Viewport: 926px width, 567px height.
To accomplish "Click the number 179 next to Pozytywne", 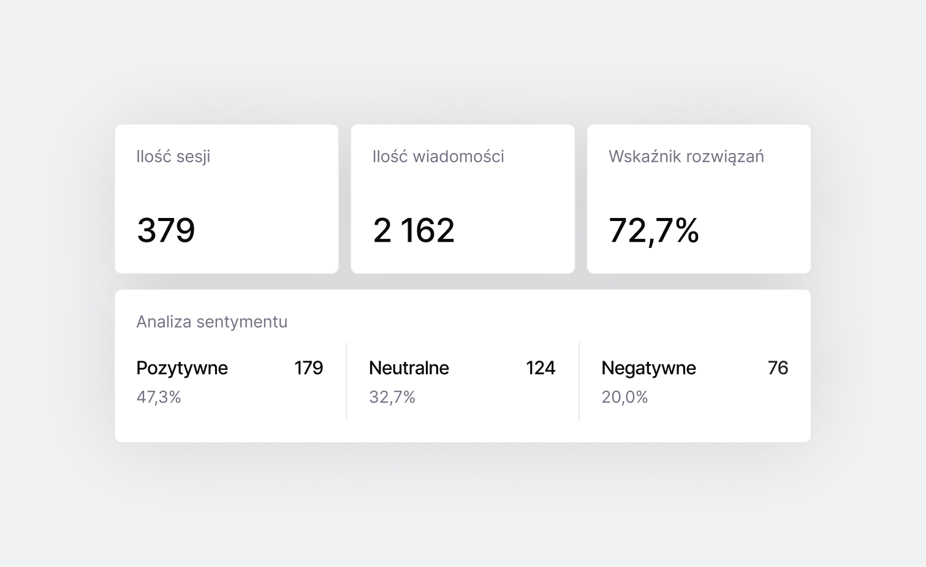I will pyautogui.click(x=308, y=368).
